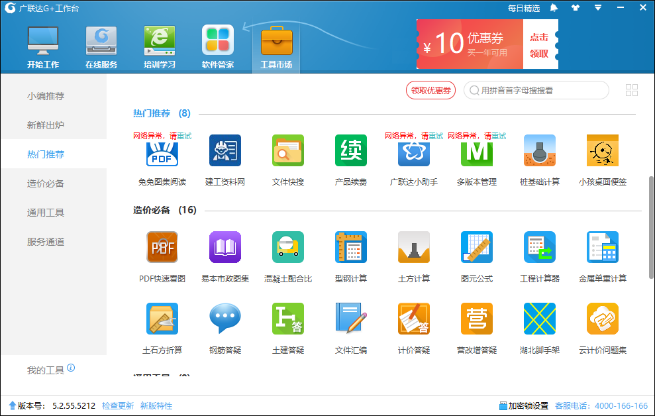Launch the 多版本管理 tool

point(477,154)
